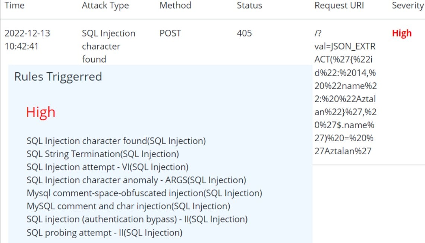The image size is (425, 243).
Task: Open the JSON_EXTRACT request URI text
Action: coord(346,92)
